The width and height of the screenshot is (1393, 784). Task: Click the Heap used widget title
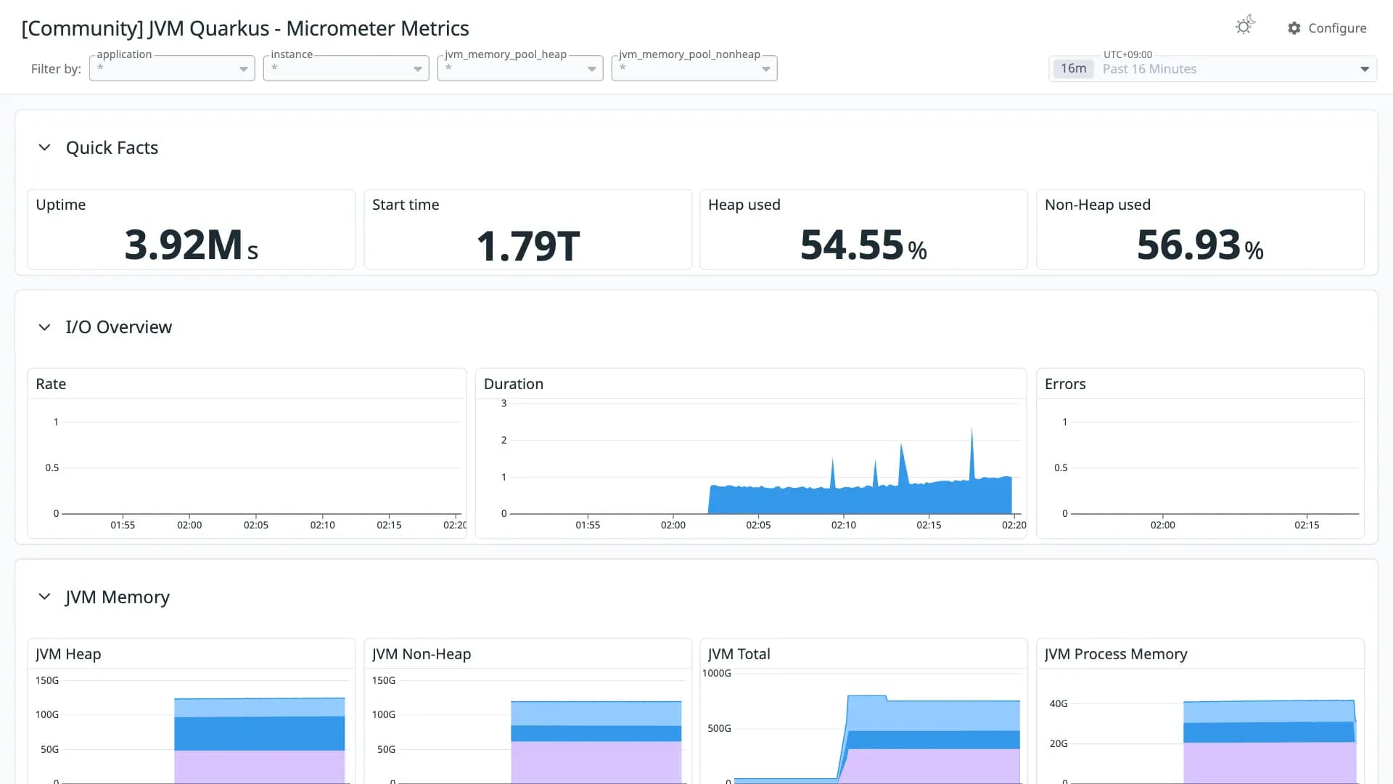coord(744,205)
